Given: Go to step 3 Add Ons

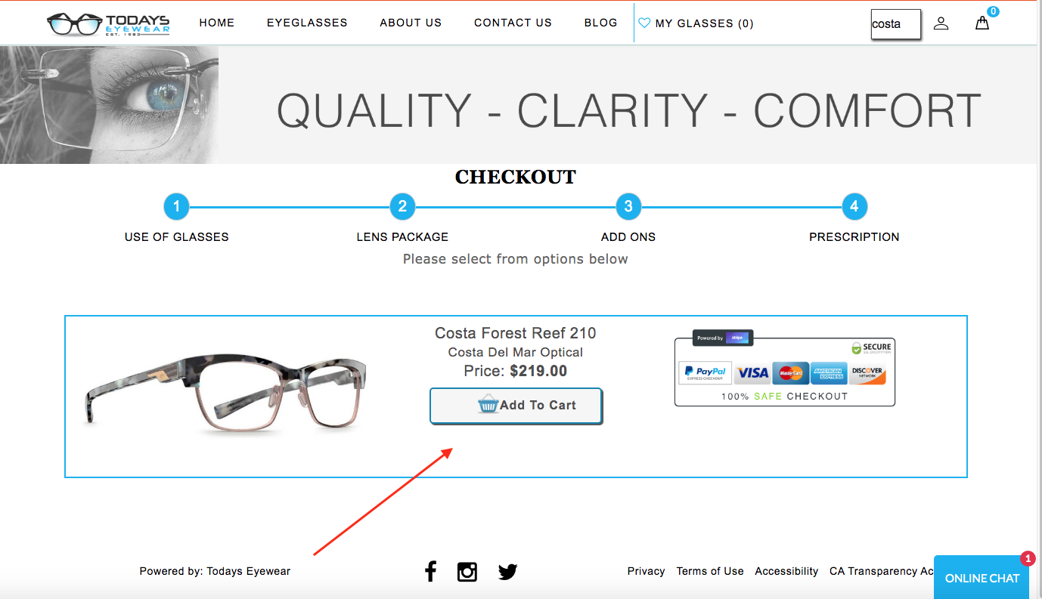Looking at the screenshot, I should pos(628,206).
